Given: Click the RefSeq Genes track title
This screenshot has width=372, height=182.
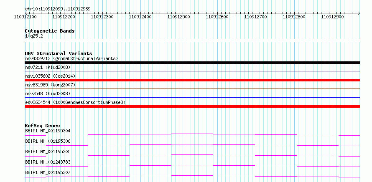Looking at the screenshot, I should 43,126.
